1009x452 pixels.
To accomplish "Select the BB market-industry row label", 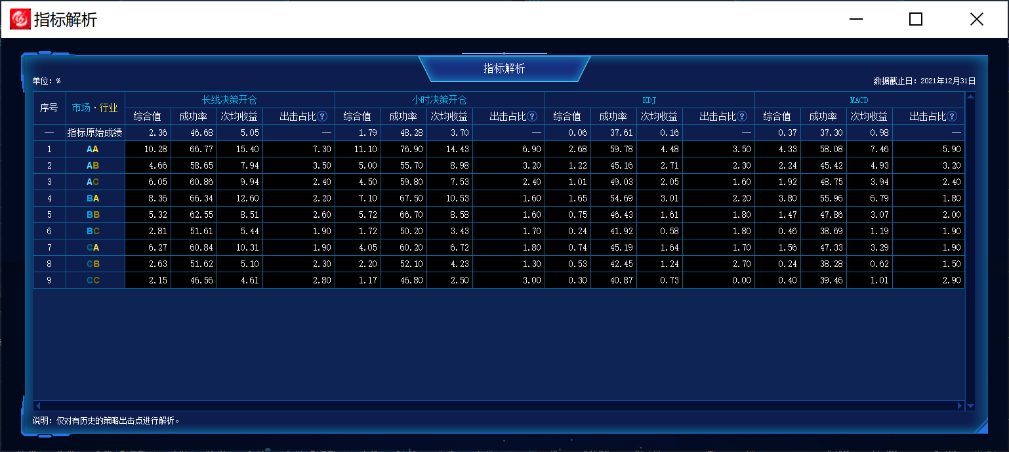I will [x=93, y=215].
